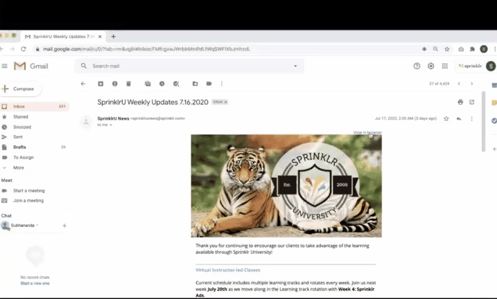Snooze this email with clock icon
This screenshot has width=497, height=299.
coord(162,84)
